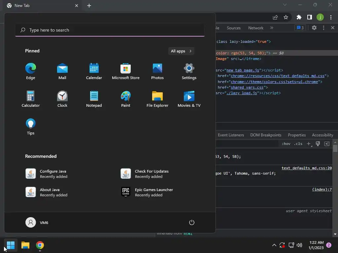
Task: Open DevTools issues counter showing 3
Action: click(300, 28)
